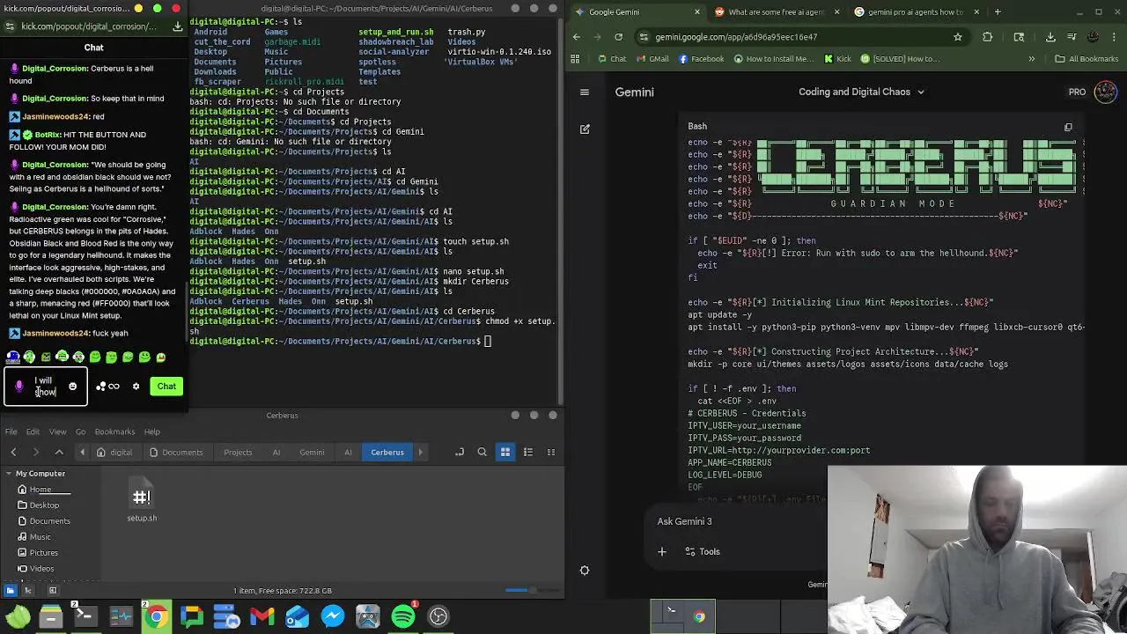
Task: Reload the Gemini page
Action: click(x=618, y=37)
